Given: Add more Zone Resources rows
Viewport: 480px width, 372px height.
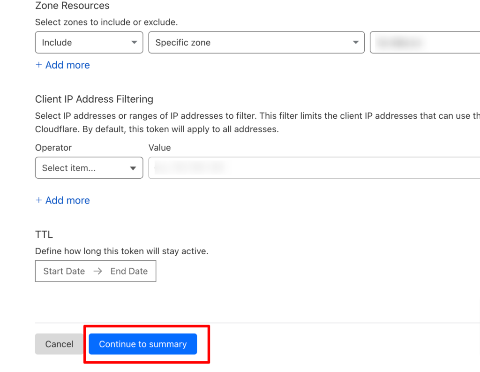Looking at the screenshot, I should pos(63,65).
